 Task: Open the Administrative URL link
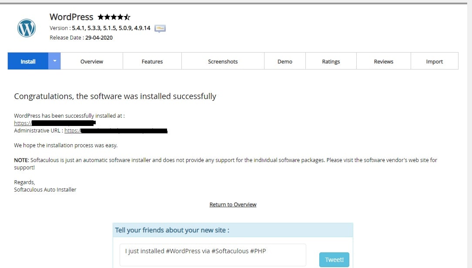pos(116,131)
